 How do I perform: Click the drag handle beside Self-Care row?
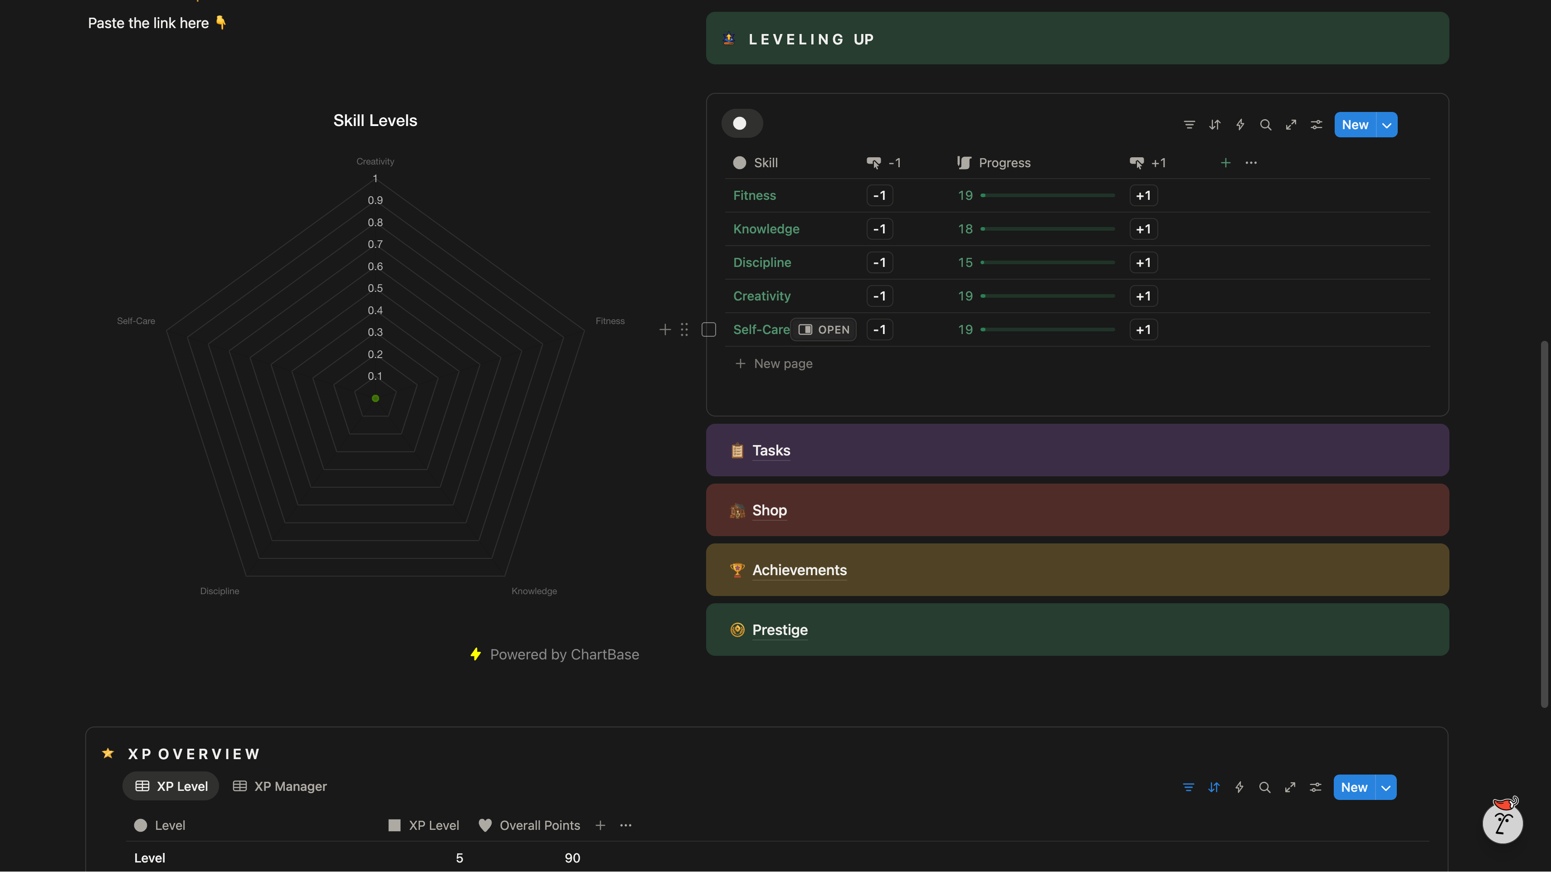tap(684, 329)
